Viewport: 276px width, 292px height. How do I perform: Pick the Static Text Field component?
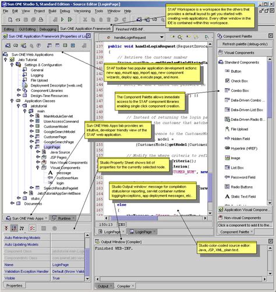240,197
